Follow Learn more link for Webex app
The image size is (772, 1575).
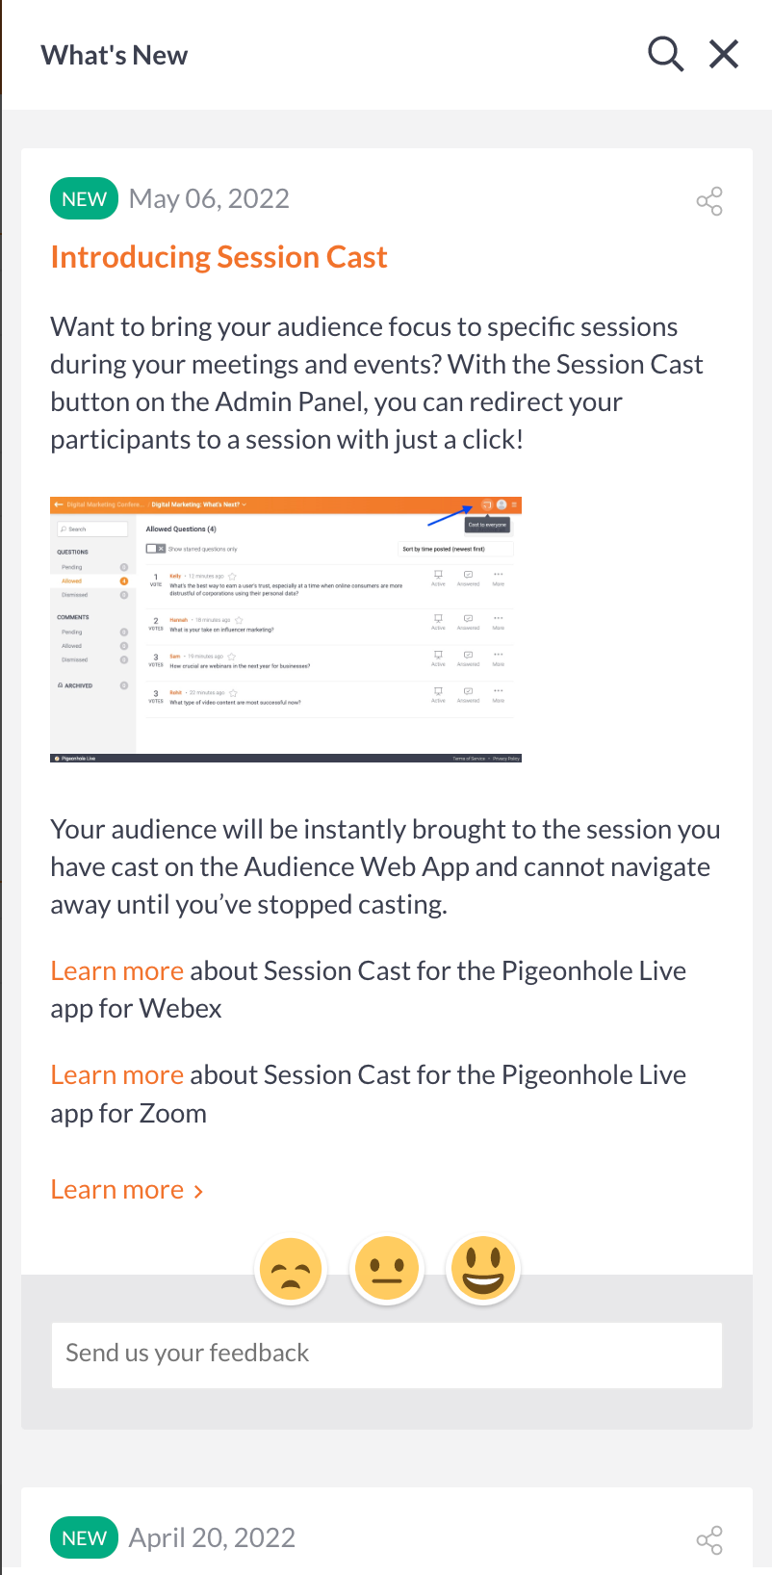click(116, 970)
